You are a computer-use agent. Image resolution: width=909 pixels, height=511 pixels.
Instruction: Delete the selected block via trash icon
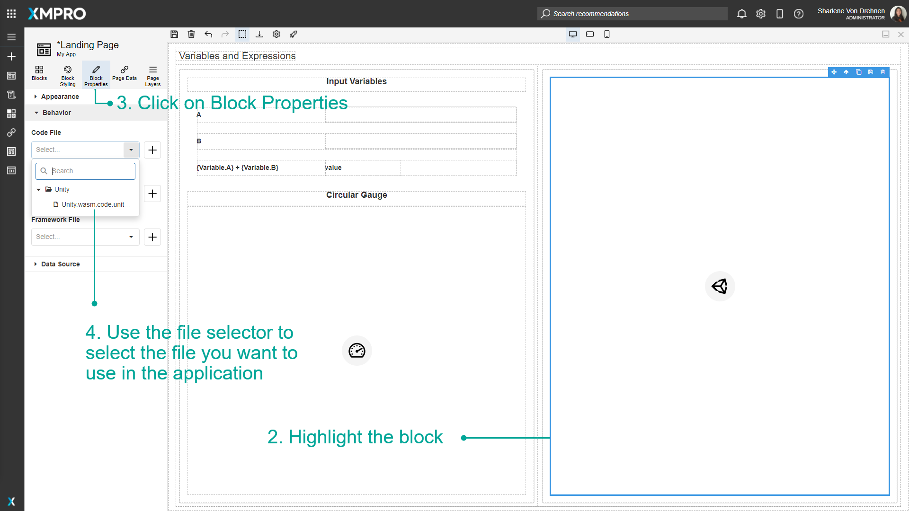click(882, 72)
